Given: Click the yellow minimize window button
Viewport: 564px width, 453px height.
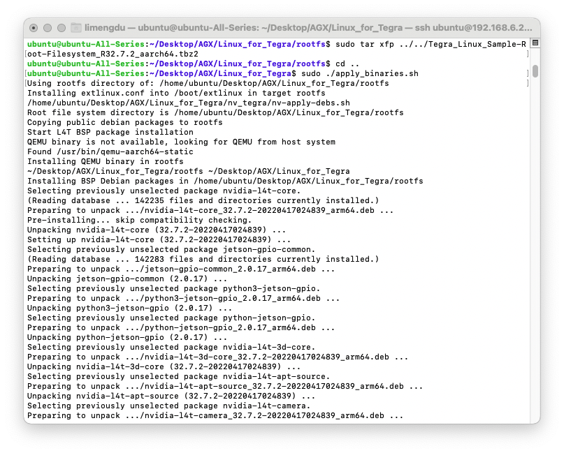Looking at the screenshot, I should [x=48, y=28].
